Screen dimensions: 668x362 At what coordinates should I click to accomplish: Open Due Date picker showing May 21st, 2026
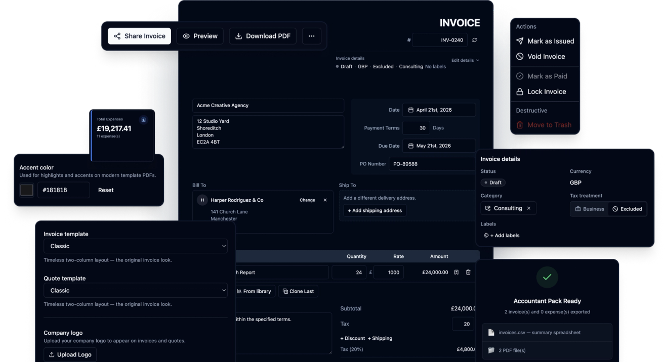point(439,146)
